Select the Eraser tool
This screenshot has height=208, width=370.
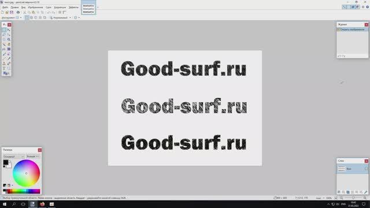tap(9, 54)
